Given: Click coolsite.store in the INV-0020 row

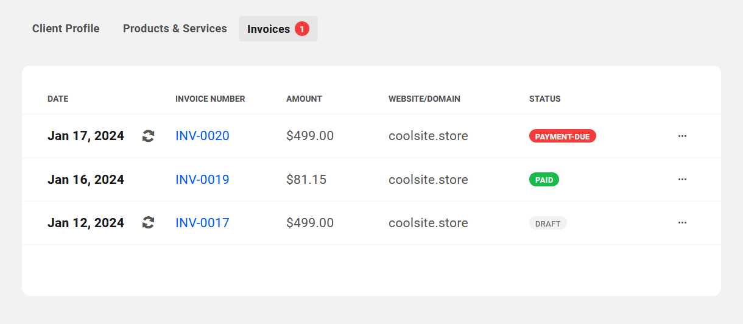Looking at the screenshot, I should pyautogui.click(x=428, y=136).
